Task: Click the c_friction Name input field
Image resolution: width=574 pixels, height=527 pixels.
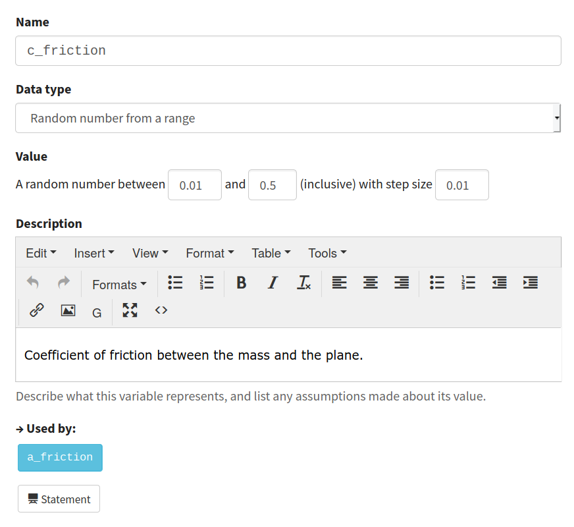Action: 288,51
